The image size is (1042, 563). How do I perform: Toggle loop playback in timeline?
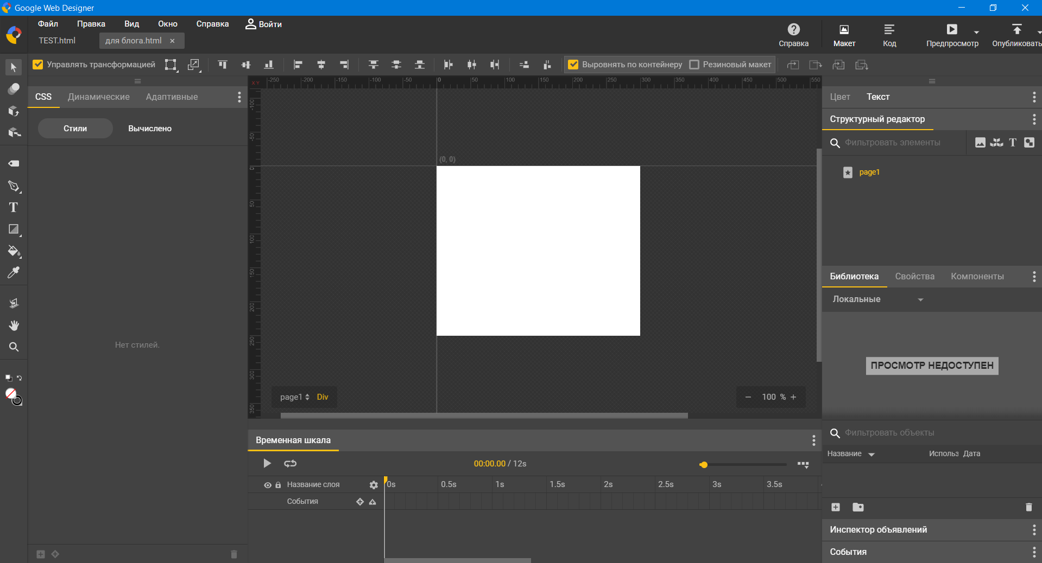(290, 463)
